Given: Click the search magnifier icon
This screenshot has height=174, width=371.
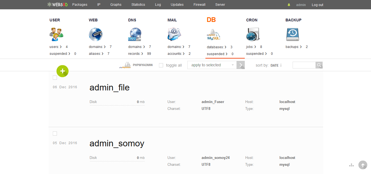Looking at the screenshot, I should coord(319,65).
